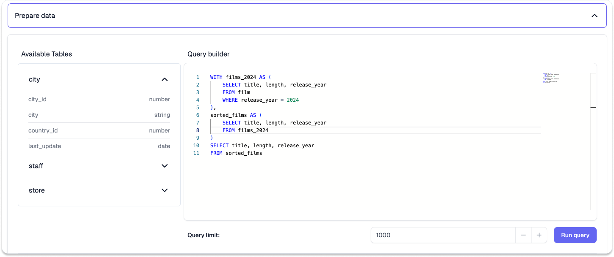
Task: Click the code minimap preview
Action: [551, 78]
